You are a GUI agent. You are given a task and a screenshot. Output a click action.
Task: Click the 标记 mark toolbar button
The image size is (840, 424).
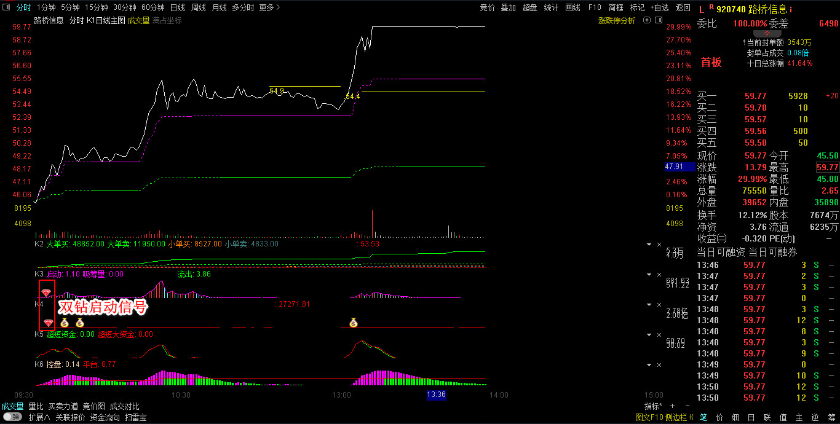coord(637,7)
